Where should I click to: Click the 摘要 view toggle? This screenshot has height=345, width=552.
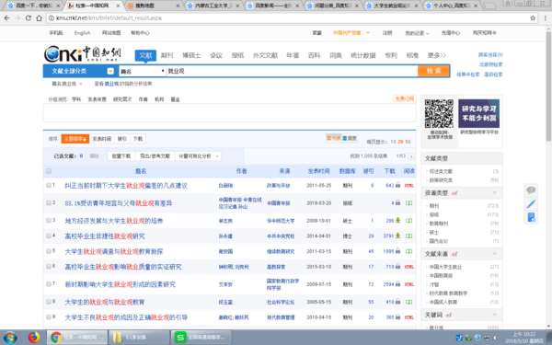(350, 138)
